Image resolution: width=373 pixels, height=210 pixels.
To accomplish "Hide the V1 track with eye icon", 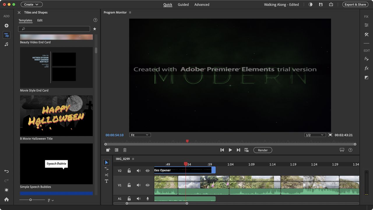I will pos(147,185).
